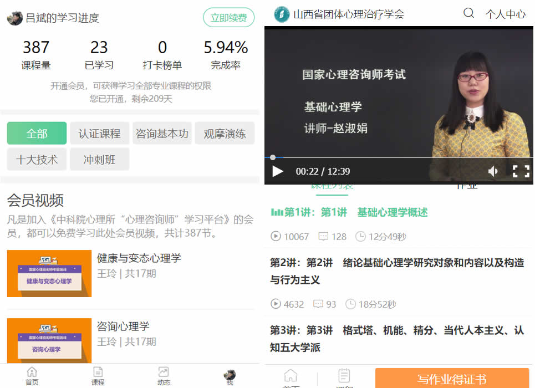Click the 山西省团体心理治疗学会 logo
Image resolution: width=535 pixels, height=388 pixels.
point(282,14)
